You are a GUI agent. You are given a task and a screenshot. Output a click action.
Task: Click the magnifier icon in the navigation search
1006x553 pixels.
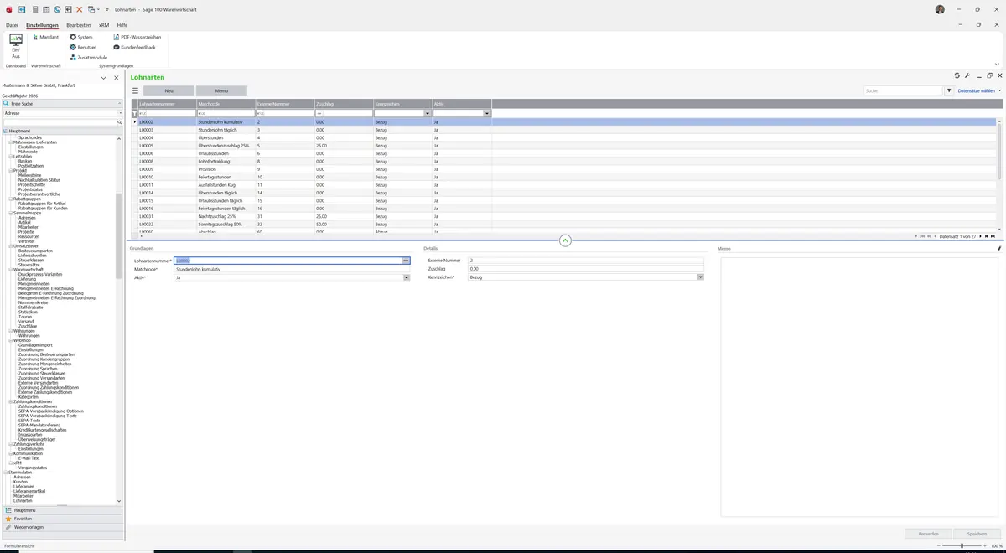pos(120,122)
